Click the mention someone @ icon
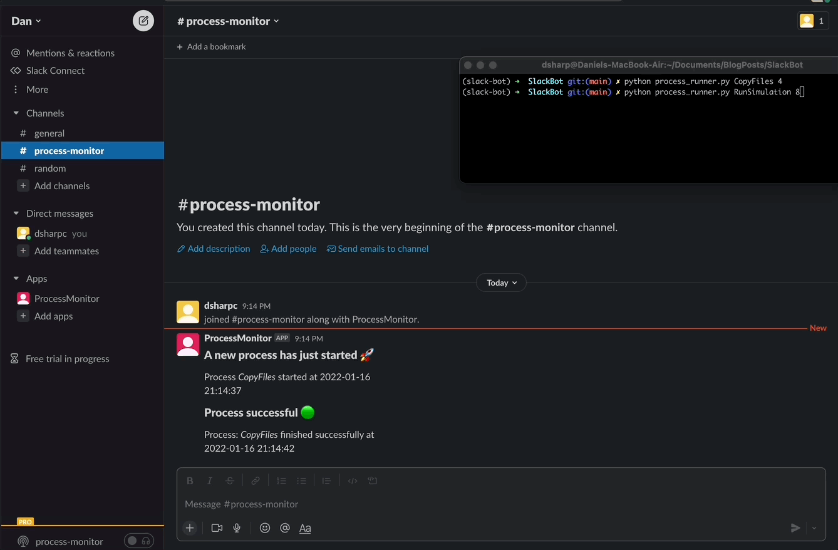The width and height of the screenshot is (838, 550). coord(285,528)
